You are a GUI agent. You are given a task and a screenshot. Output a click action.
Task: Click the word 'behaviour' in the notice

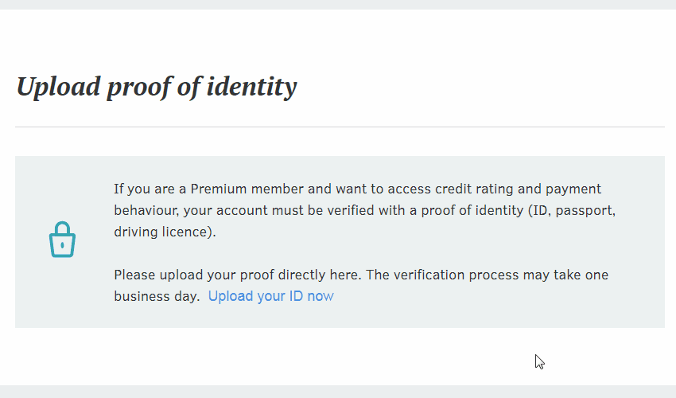[146, 211]
